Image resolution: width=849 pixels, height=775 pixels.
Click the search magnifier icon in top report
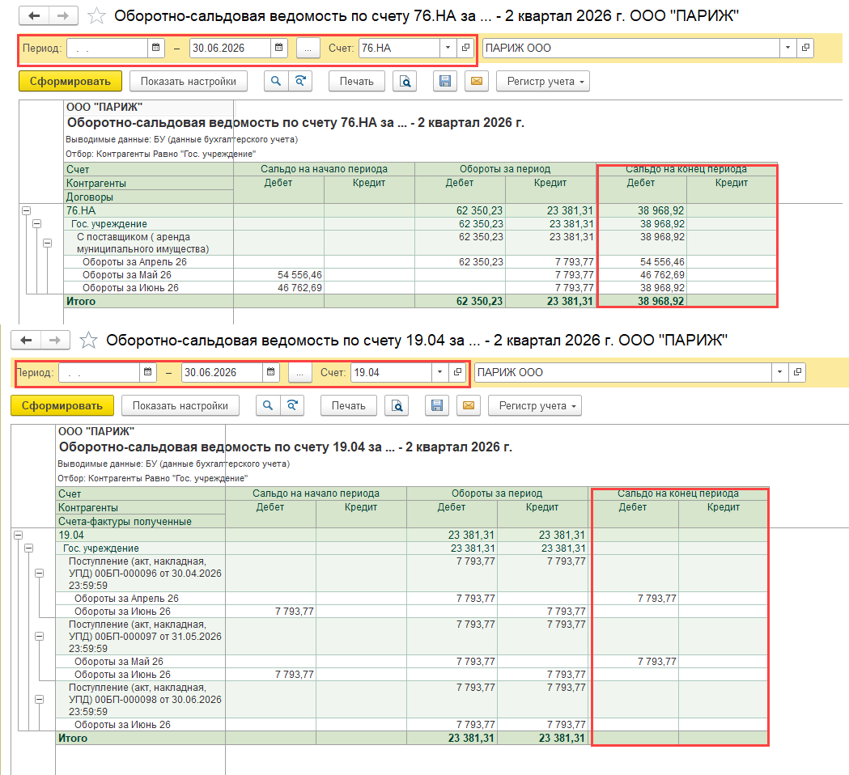click(276, 81)
